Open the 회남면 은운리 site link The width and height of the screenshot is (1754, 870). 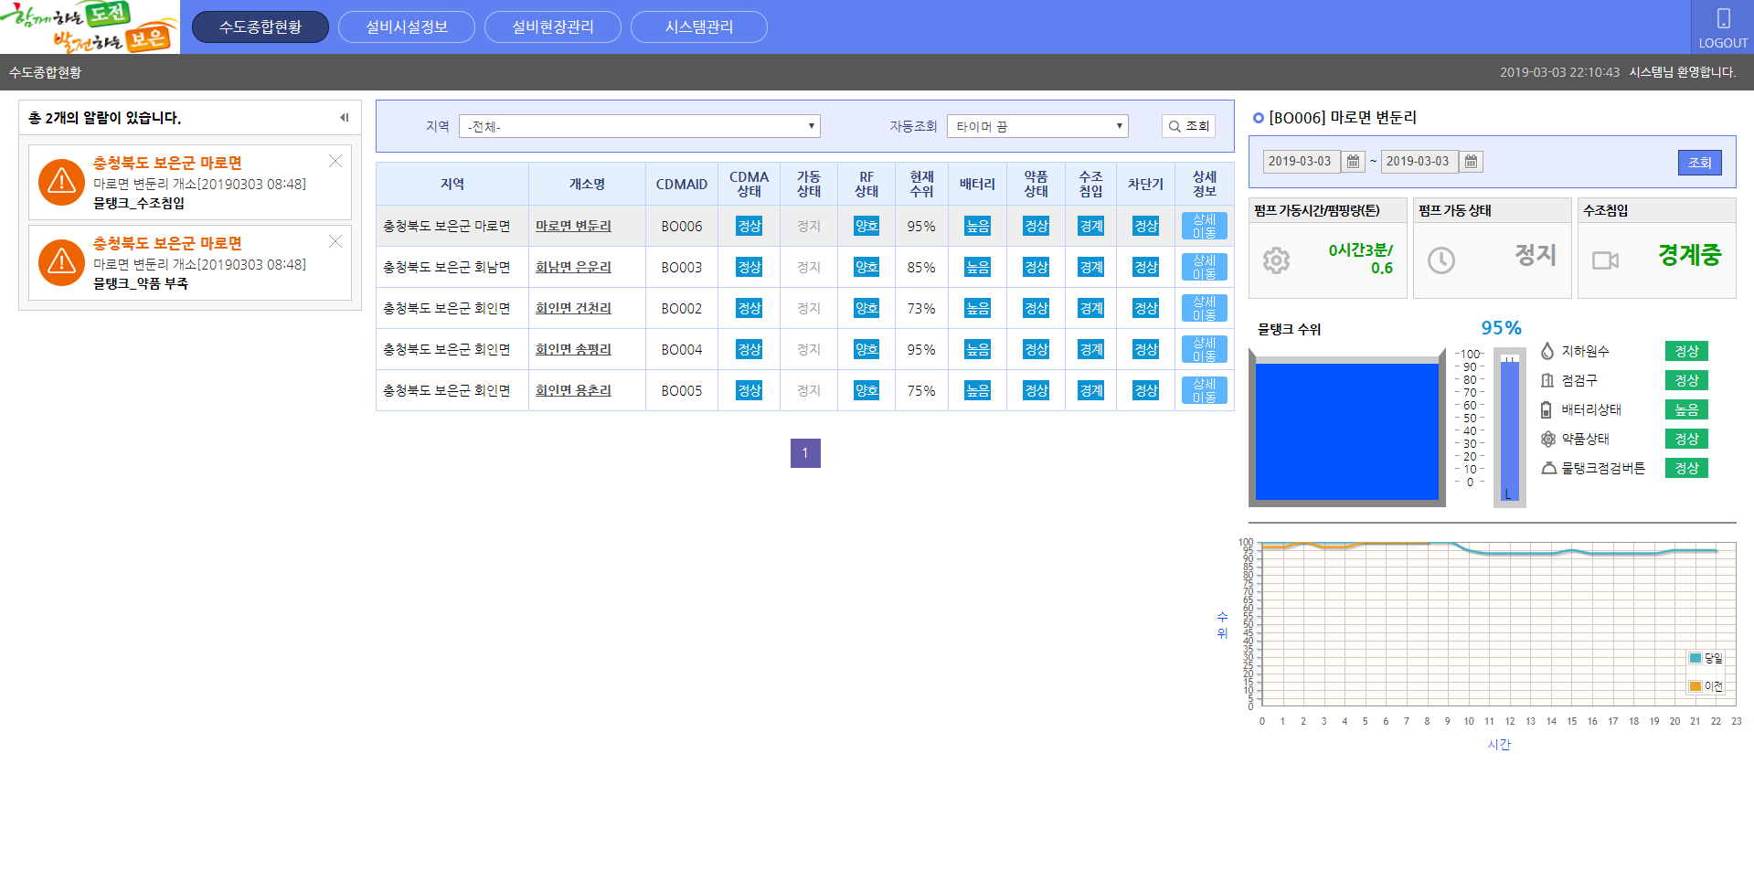[x=573, y=267]
